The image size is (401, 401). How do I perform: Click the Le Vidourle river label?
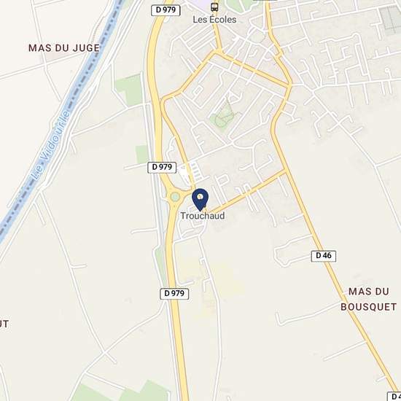pyautogui.click(x=50, y=144)
